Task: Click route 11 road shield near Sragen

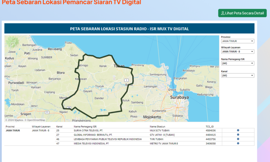Action: pyautogui.click(x=47, y=112)
